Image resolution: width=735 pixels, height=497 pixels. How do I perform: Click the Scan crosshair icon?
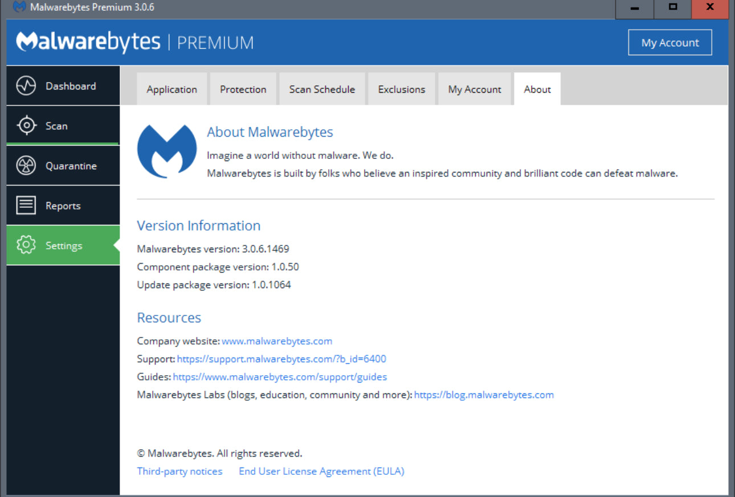26,126
